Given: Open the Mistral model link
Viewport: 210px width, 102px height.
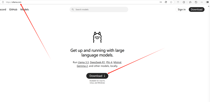Looking at the screenshot, I should tap(117, 62).
